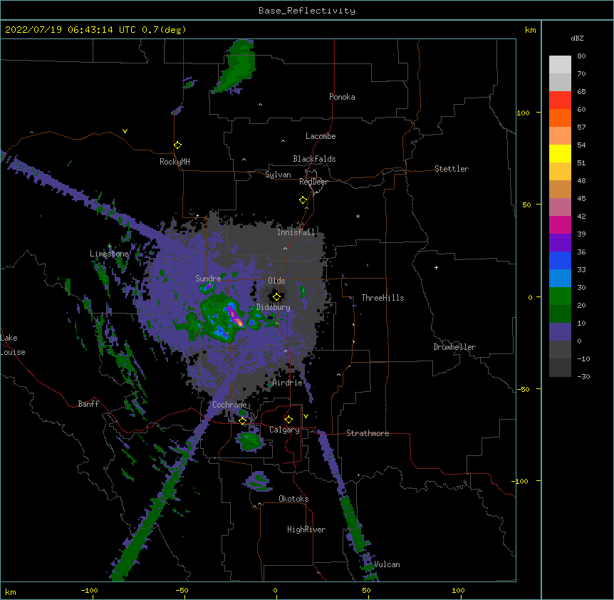Pick the magenta swatch between 42 and 39
Viewport: 614px width, 600px height.
tap(560, 224)
